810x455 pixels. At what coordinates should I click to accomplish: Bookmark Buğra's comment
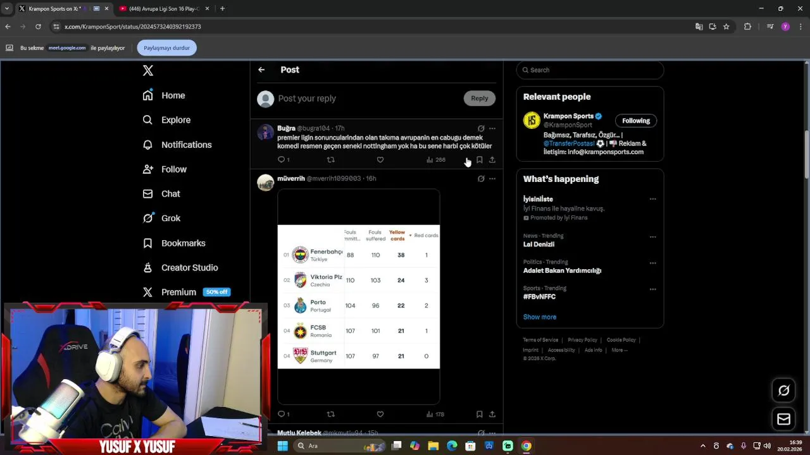tap(479, 160)
